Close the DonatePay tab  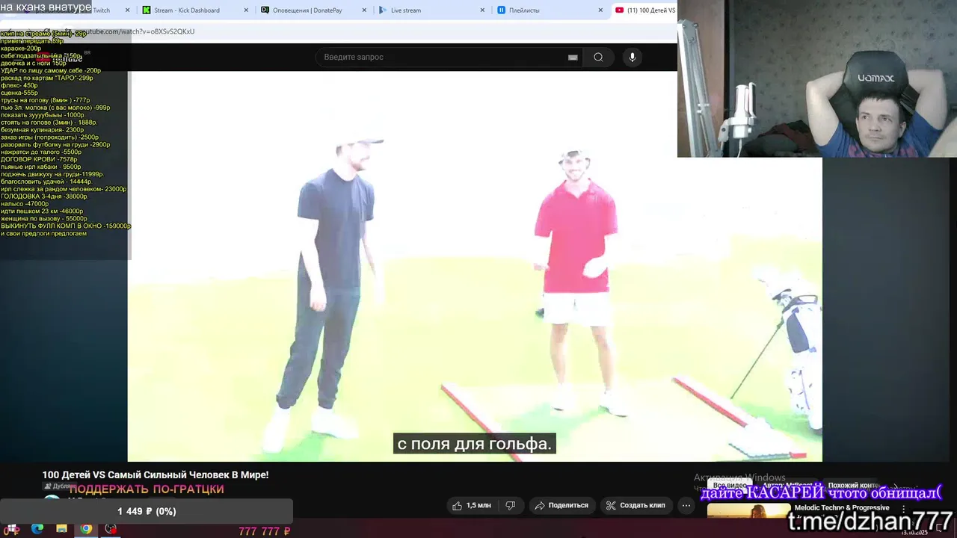pos(364,10)
